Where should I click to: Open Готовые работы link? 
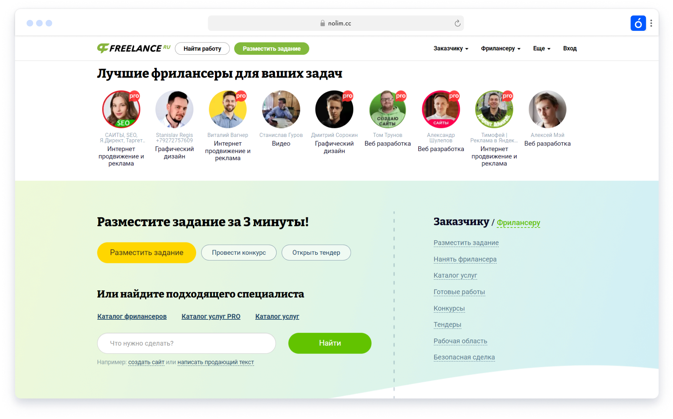[x=459, y=292]
